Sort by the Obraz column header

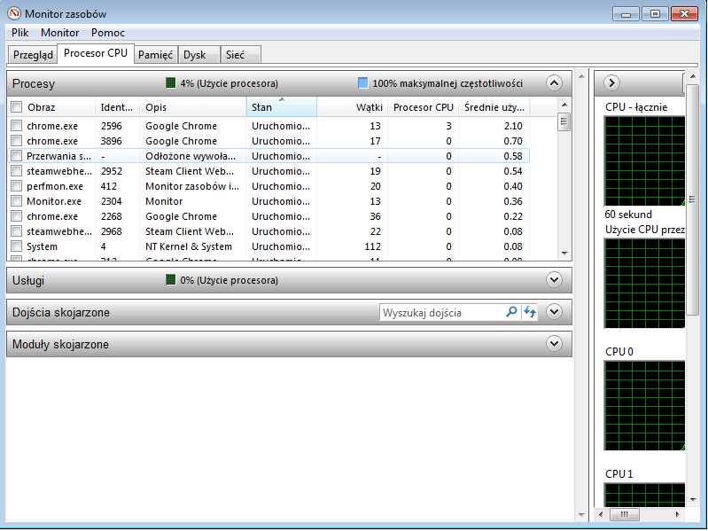[x=58, y=107]
